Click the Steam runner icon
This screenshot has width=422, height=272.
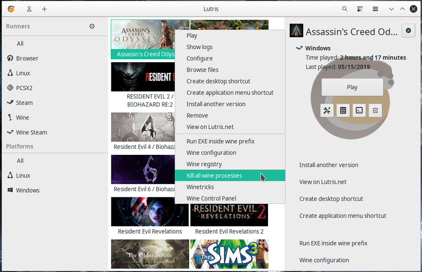coord(10,102)
